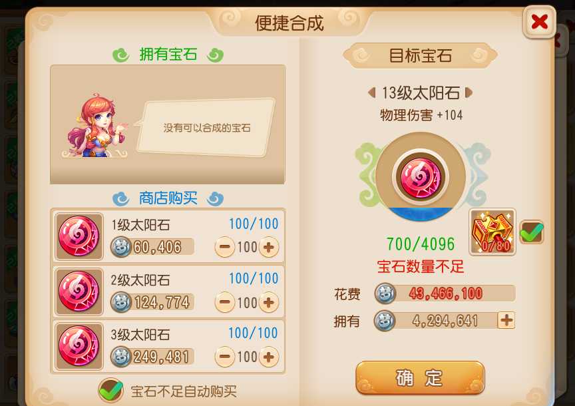Switch to next gem level with right arrow
Image resolution: width=575 pixels, height=406 pixels.
point(469,93)
